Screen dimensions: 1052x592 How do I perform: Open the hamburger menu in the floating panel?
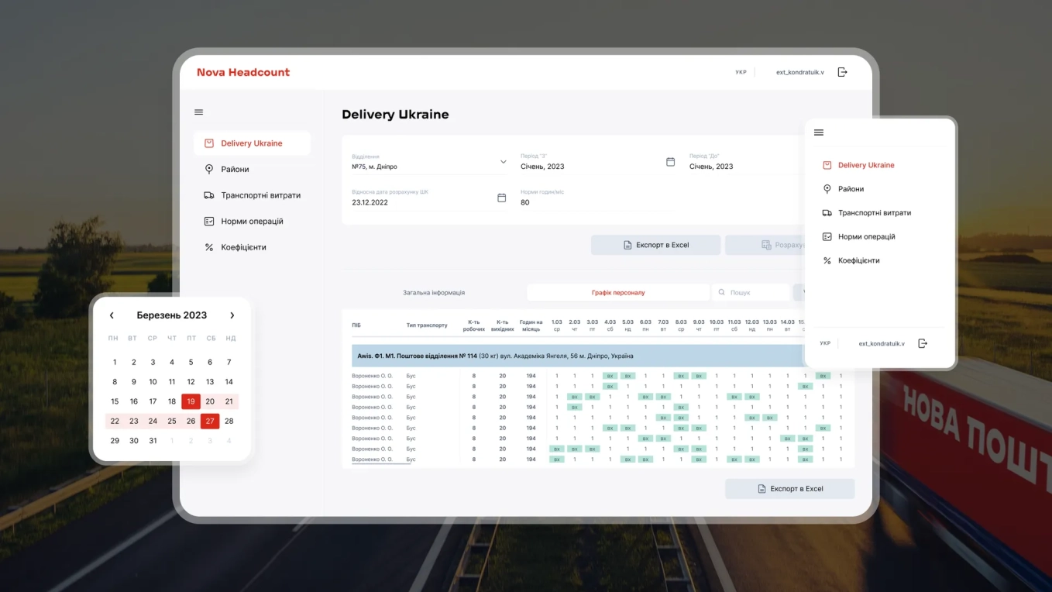819,133
